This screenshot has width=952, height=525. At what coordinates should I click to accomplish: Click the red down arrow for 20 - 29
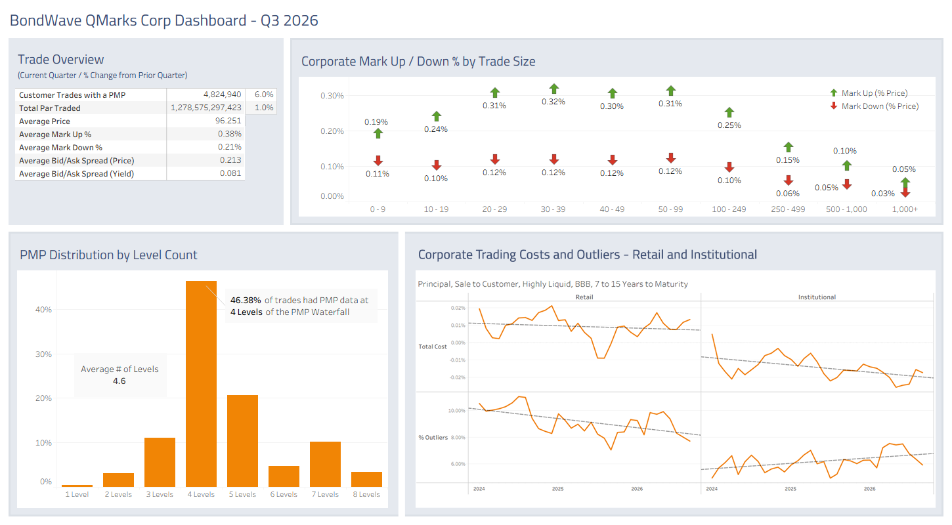(495, 159)
